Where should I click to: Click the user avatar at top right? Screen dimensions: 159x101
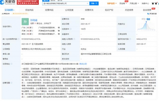point(155,3)
